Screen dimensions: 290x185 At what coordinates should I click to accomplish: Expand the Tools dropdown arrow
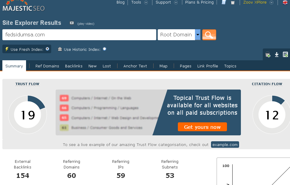pos(146,2)
